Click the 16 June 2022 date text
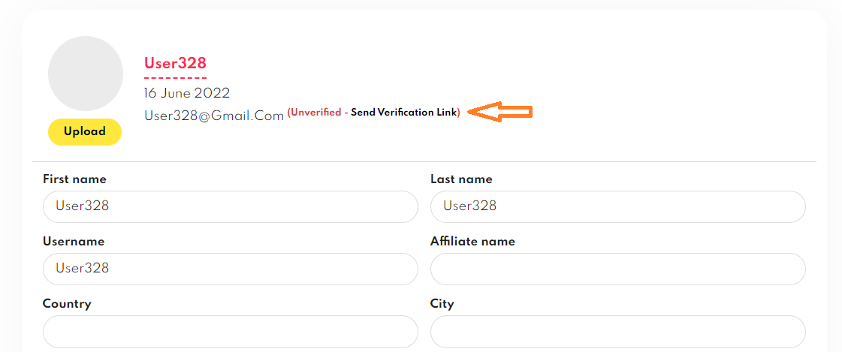The height and width of the screenshot is (352, 842). click(x=187, y=93)
